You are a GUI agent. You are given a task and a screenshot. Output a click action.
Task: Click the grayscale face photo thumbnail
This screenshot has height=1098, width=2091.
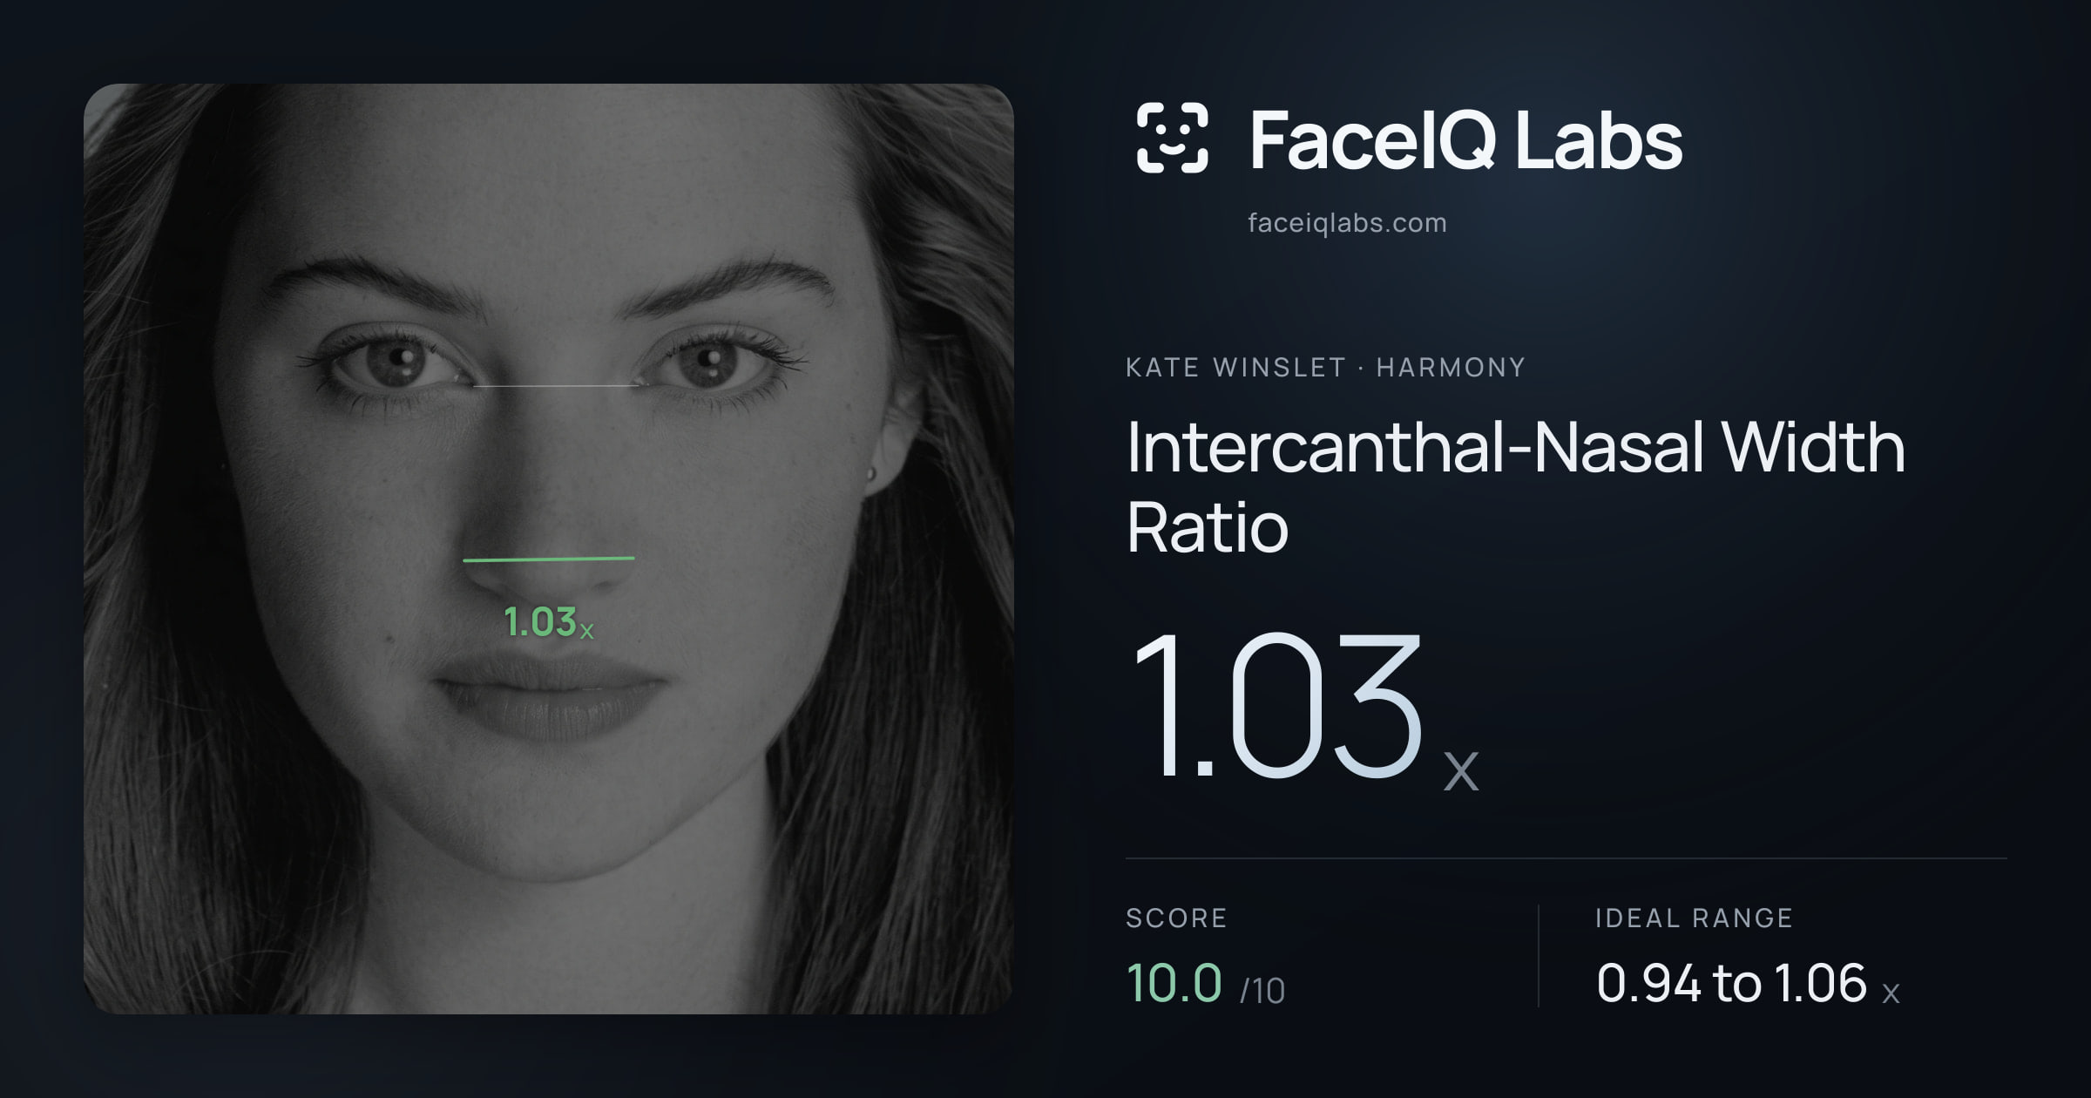pyautogui.click(x=549, y=549)
